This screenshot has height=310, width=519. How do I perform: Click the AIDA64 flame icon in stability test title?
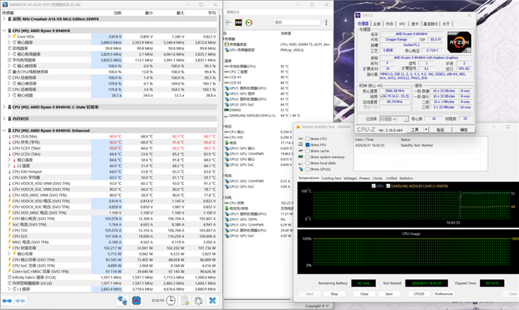click(298, 126)
